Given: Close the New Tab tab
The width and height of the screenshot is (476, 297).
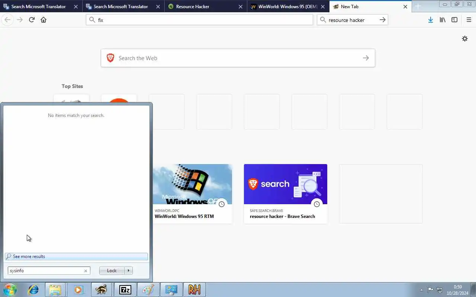Looking at the screenshot, I should (405, 7).
